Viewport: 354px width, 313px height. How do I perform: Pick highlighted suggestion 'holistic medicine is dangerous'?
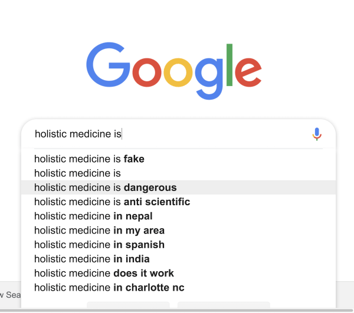pyautogui.click(x=105, y=187)
